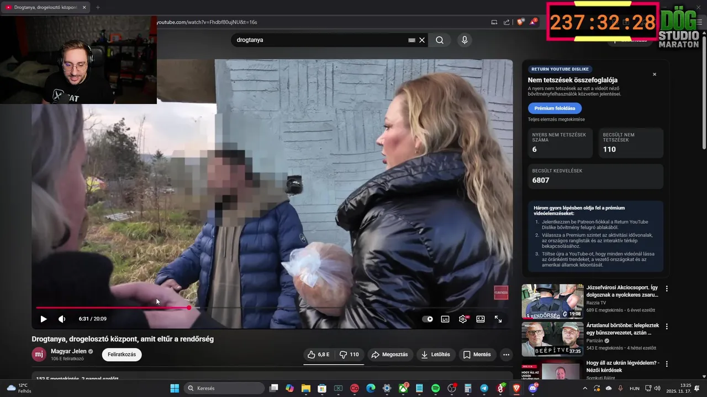This screenshot has height=397, width=707.
Task: Open the Józsefvárosi Akciocsoport video thumbnail
Action: tap(552, 302)
